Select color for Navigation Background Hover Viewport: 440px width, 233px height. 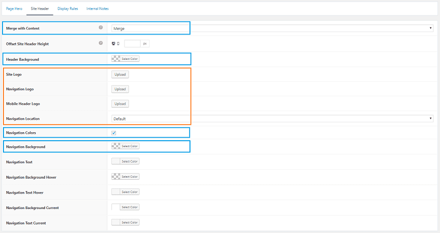(125, 177)
